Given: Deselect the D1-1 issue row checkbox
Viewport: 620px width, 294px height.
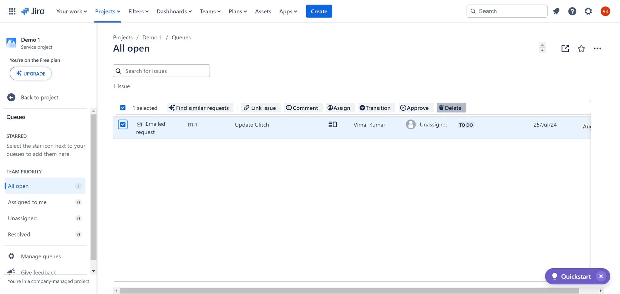Looking at the screenshot, I should coord(123,125).
